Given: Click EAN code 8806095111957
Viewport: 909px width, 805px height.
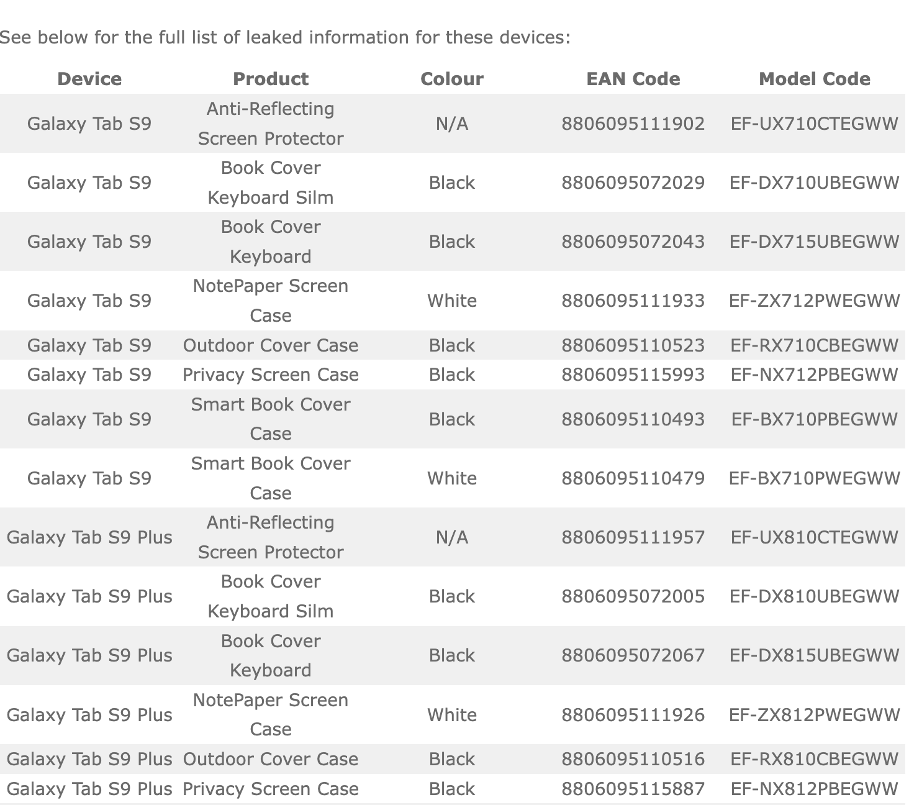Looking at the screenshot, I should [633, 537].
